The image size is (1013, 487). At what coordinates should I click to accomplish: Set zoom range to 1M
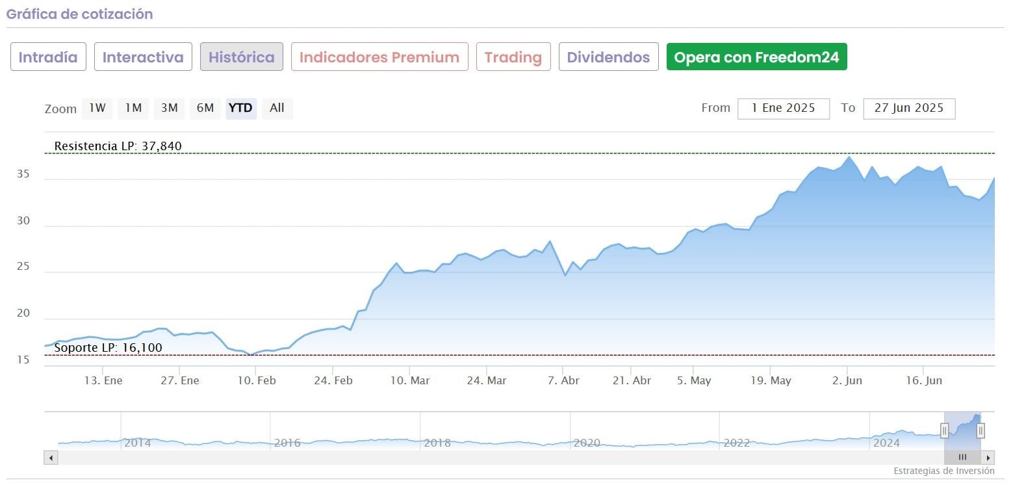click(x=133, y=109)
